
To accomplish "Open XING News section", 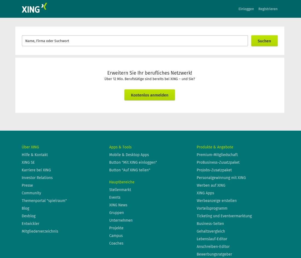I will 118,205.
